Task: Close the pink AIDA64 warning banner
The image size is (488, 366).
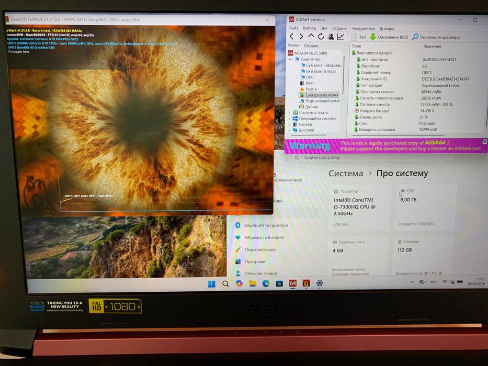Action: [484, 142]
